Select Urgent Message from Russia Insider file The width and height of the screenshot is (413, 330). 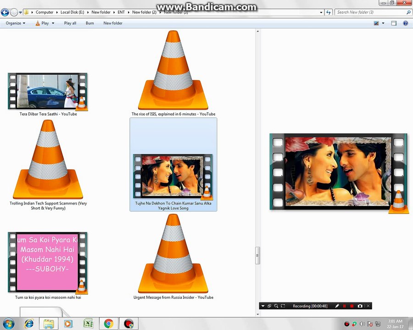coord(173,253)
